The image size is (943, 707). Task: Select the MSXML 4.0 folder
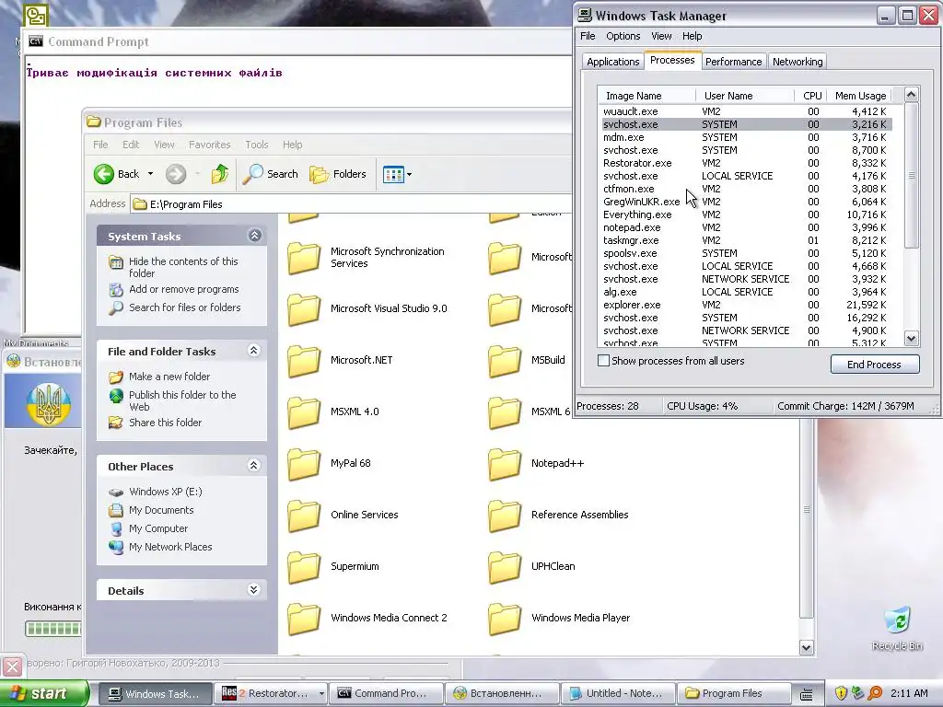pyautogui.click(x=333, y=412)
